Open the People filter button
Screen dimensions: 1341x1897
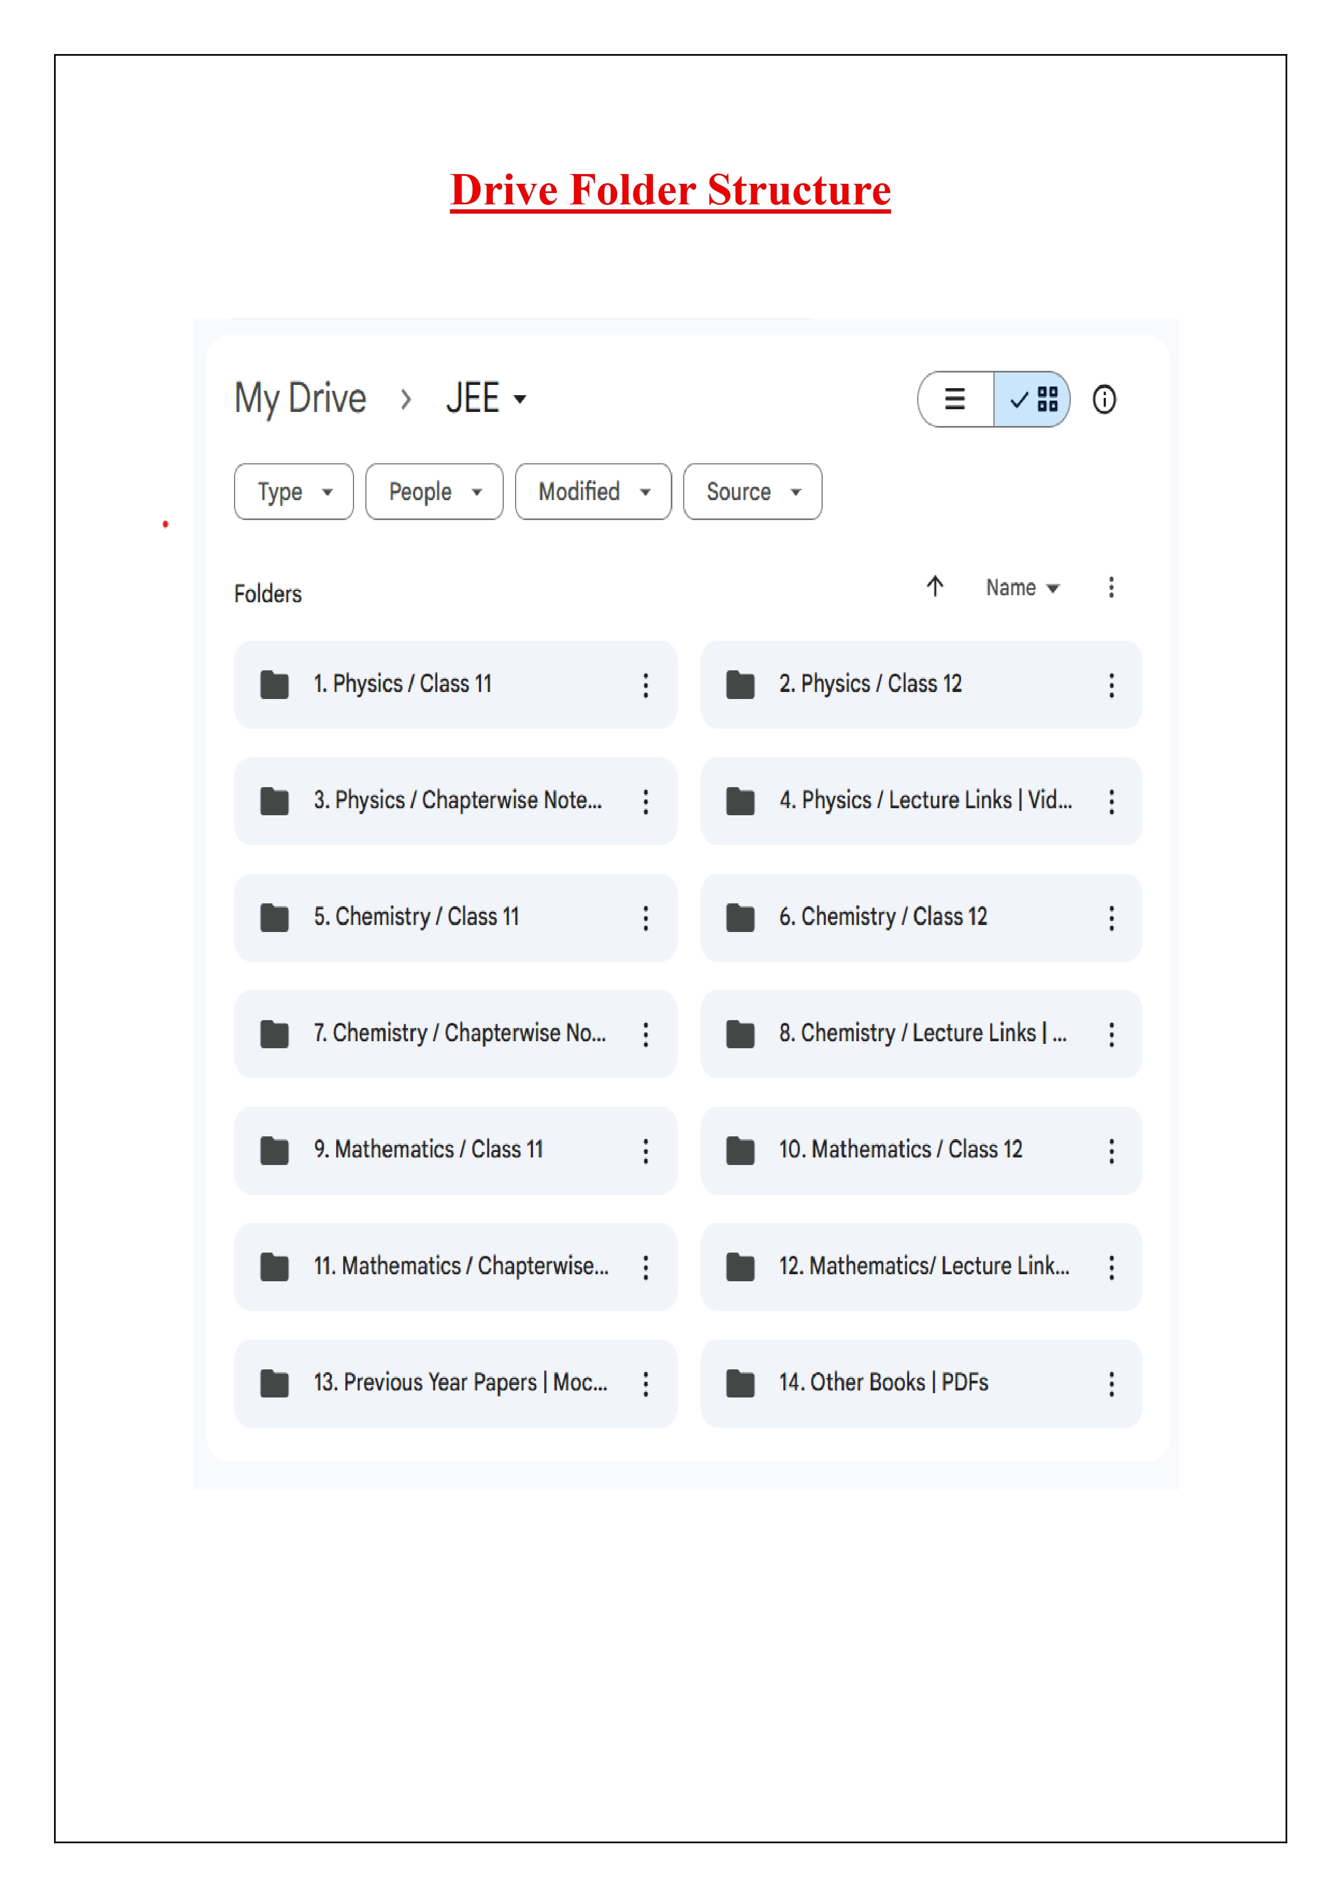433,491
